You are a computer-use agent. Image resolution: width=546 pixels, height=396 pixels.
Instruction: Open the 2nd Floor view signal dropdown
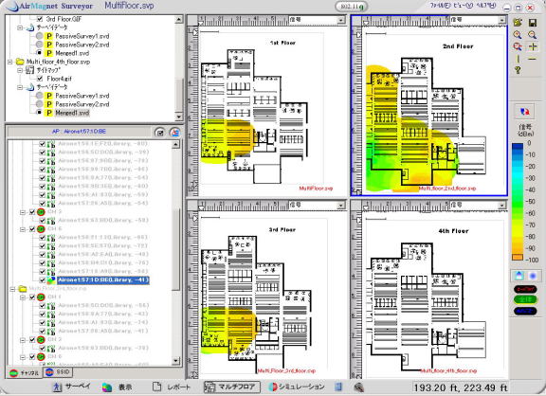coord(501,20)
